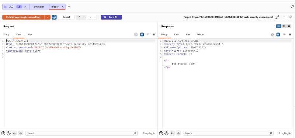Go to next request search match
Screen dimensions: 295x138
click(20, 133)
